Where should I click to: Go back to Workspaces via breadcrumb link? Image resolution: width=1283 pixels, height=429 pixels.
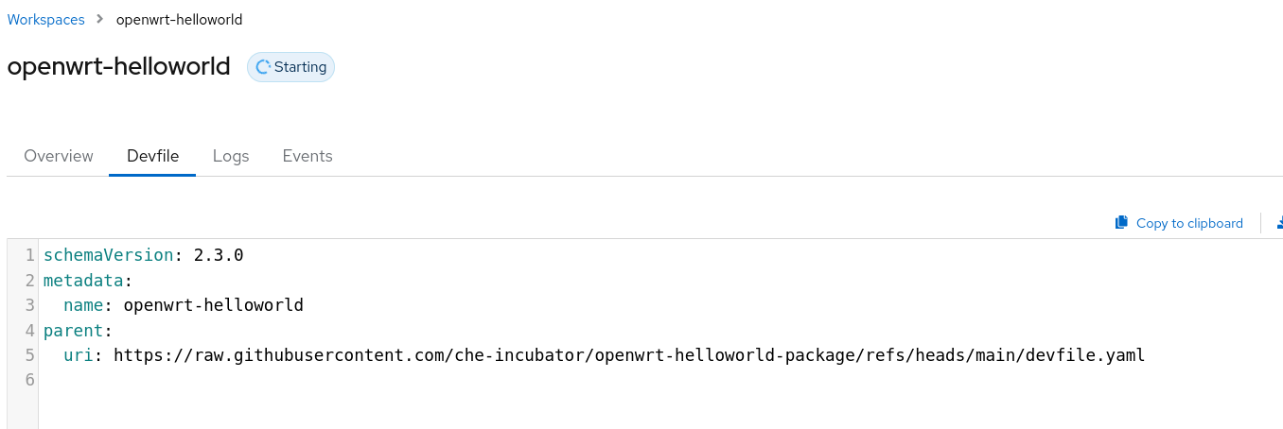(45, 19)
